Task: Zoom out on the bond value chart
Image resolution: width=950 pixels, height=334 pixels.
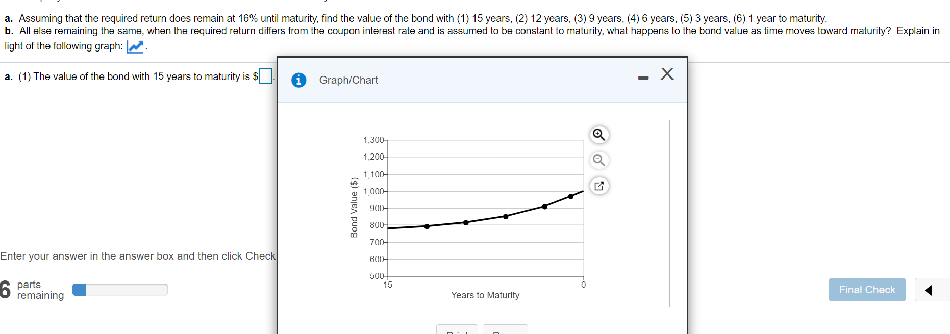Action: click(x=599, y=160)
